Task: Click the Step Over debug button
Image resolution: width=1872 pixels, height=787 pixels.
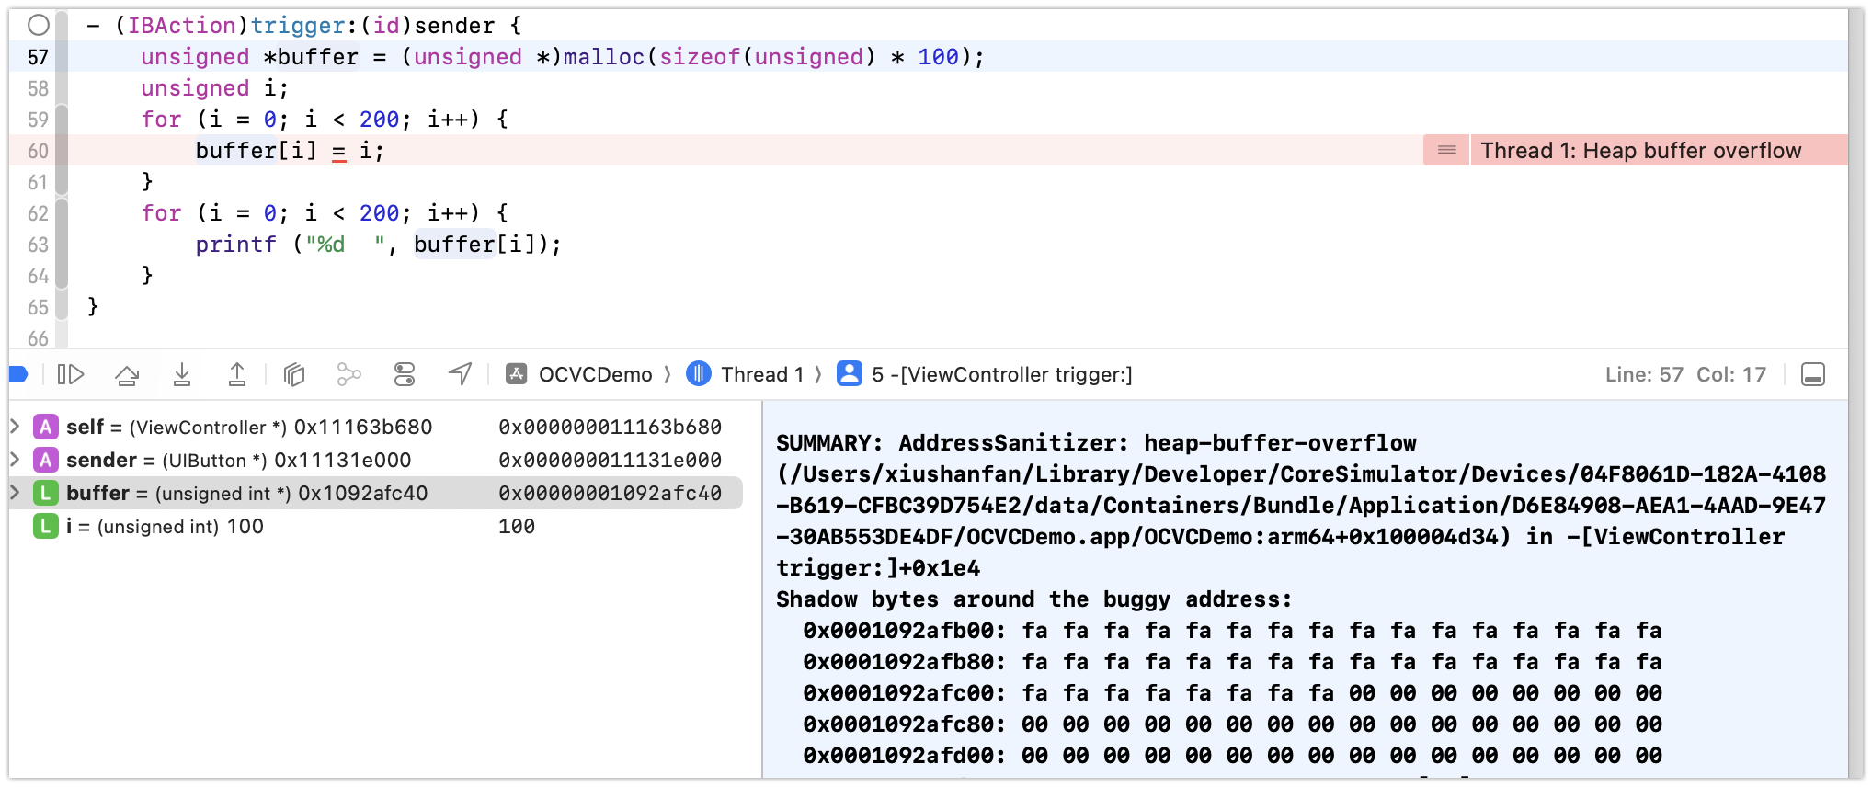Action: click(x=127, y=374)
